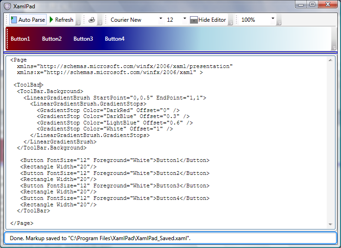Click the editor scrollbar down arrow
This screenshot has width=341, height=248.
click(330, 224)
